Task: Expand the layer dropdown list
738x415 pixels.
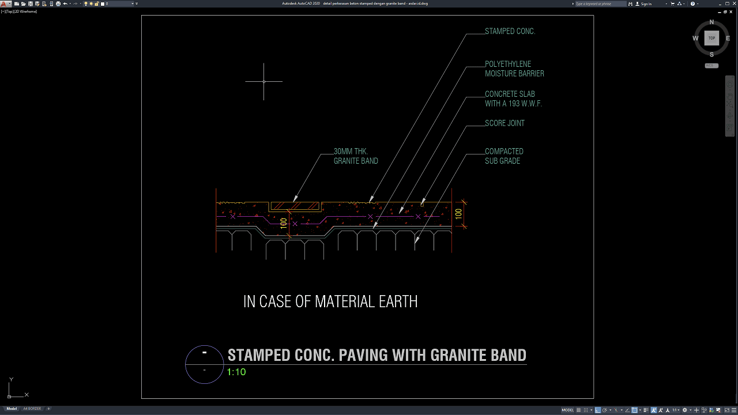Action: point(133,4)
